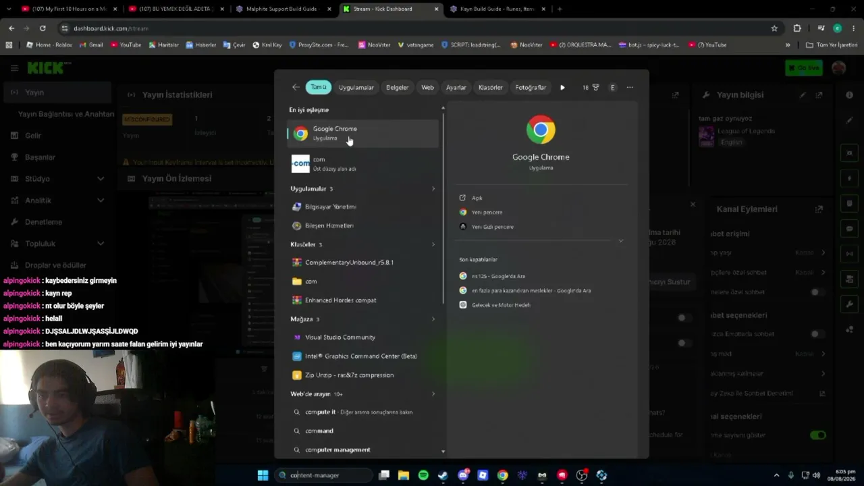Open Steam from the taskbar
864x486 pixels.
click(x=443, y=475)
